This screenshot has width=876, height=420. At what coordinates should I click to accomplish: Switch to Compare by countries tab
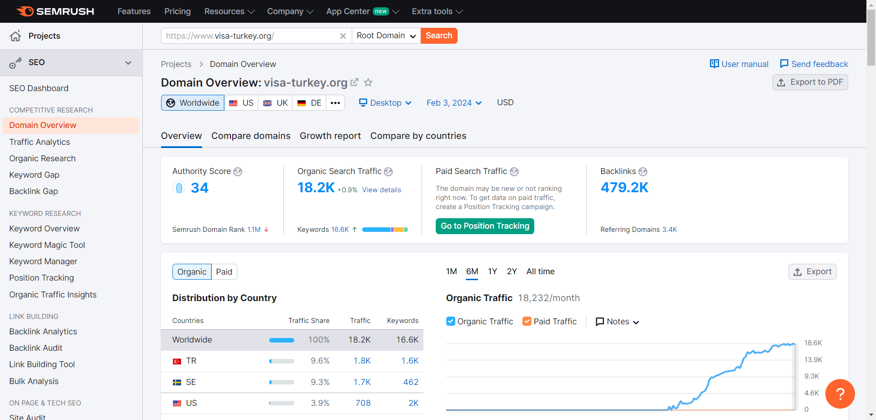point(418,136)
